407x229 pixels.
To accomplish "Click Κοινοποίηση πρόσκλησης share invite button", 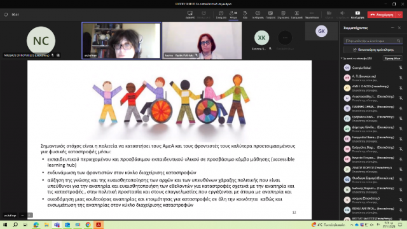I will pyautogui.click(x=373, y=50).
